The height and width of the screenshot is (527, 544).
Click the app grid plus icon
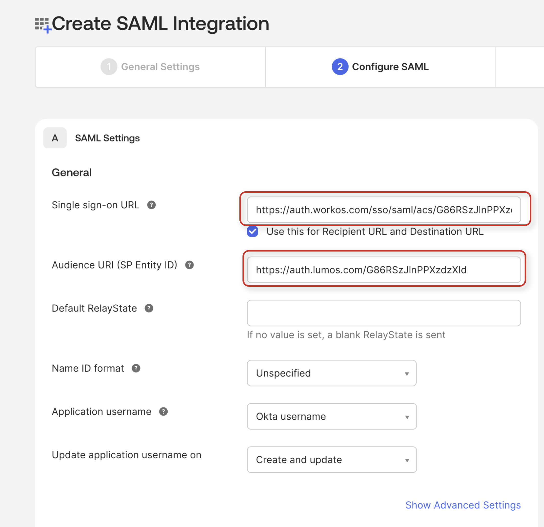(x=42, y=25)
